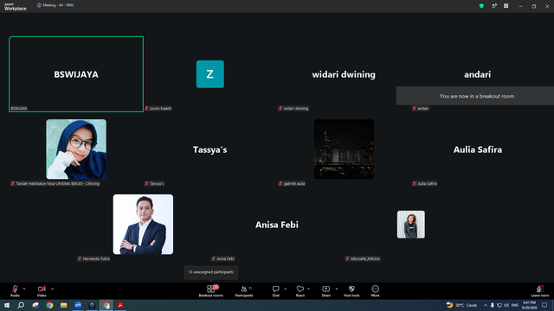Viewport: 554px width, 311px height.
Task: Open the speaker volume tray icon
Action: coord(506,305)
